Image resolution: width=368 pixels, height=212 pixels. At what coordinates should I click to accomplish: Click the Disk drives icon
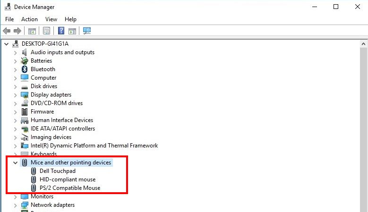coord(25,87)
